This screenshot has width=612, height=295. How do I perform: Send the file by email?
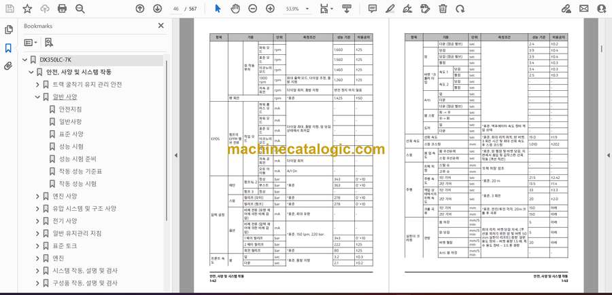(584, 9)
